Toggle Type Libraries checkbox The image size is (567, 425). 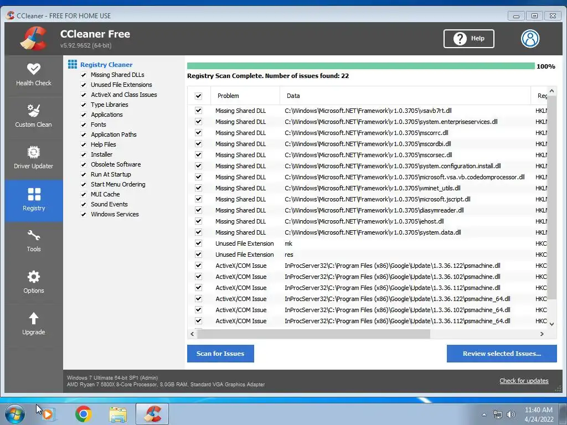[84, 105]
